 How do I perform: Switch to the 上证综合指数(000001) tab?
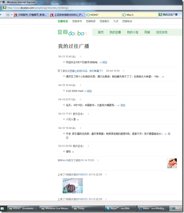pos(68,15)
